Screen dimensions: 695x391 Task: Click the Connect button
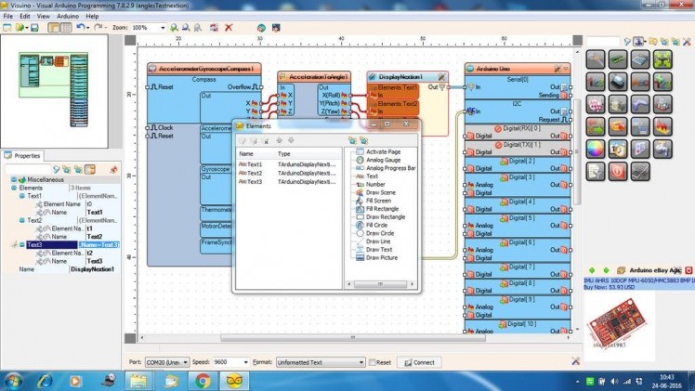point(418,362)
